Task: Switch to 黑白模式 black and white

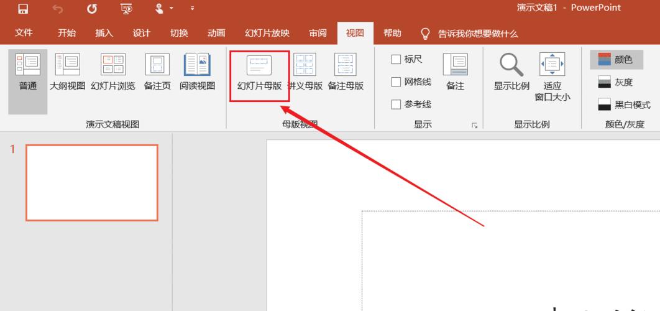Action: (624, 104)
